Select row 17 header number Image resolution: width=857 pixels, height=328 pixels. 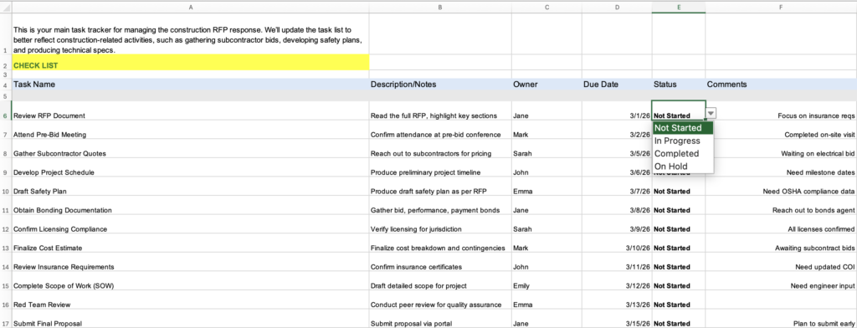click(x=6, y=319)
